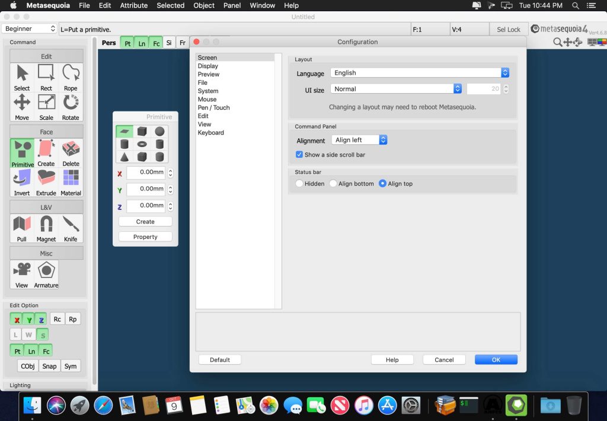Activate the Rotate tool

[71, 106]
